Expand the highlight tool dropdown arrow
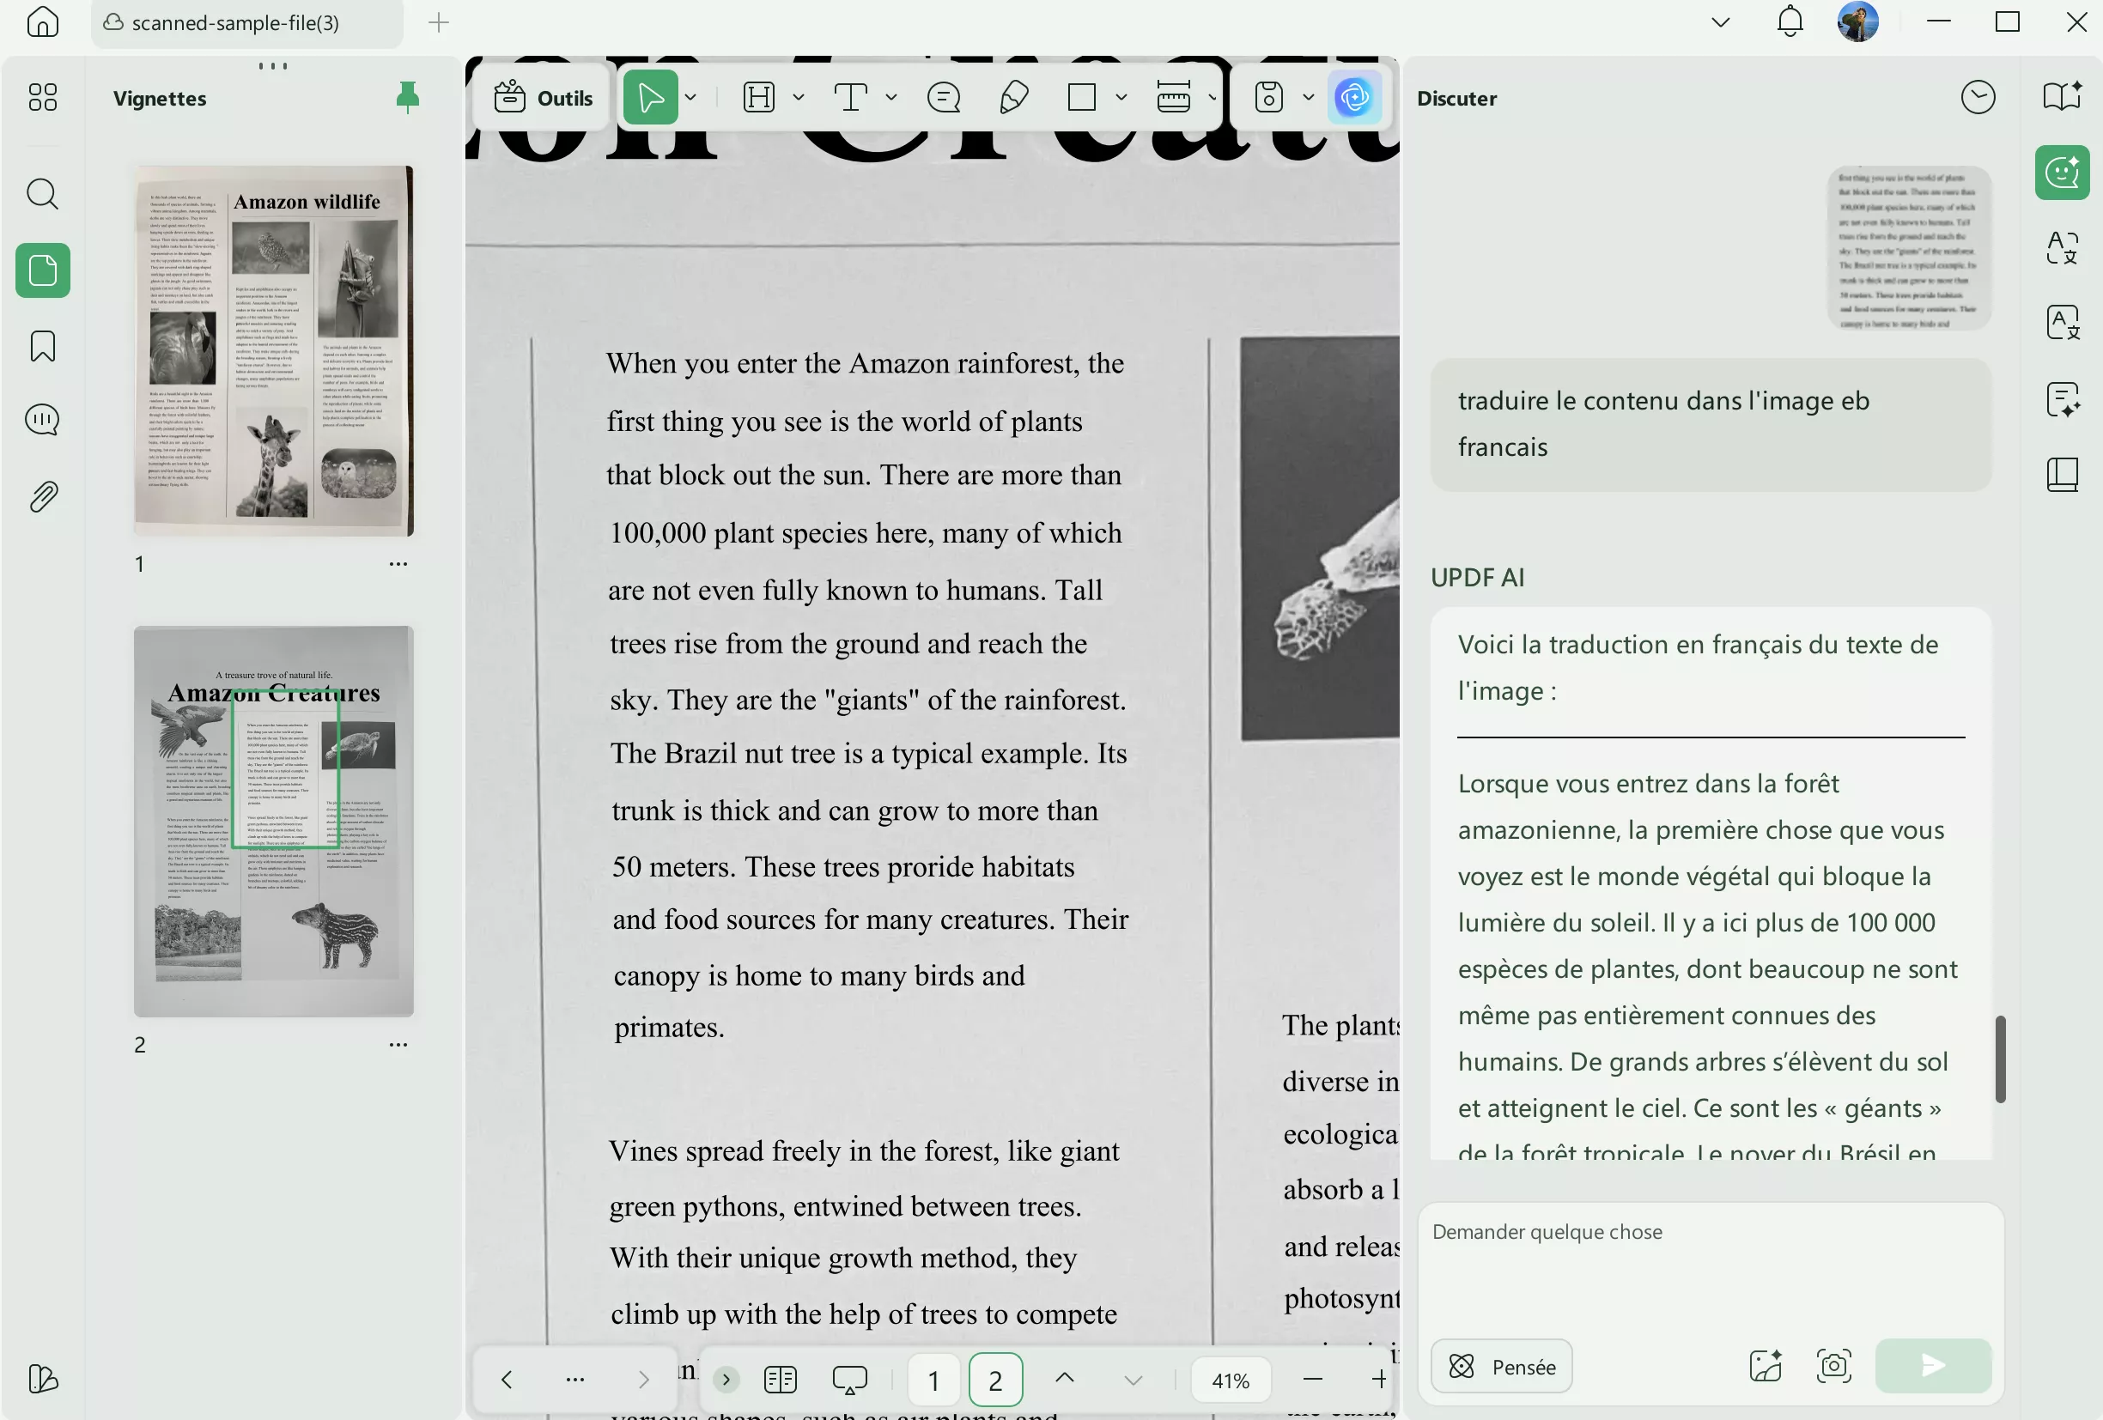2103x1420 pixels. [x=798, y=97]
